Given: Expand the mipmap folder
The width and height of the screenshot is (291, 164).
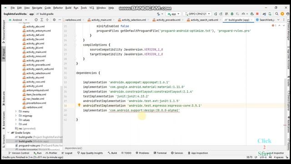Looking at the screenshot, I should click(16, 116).
